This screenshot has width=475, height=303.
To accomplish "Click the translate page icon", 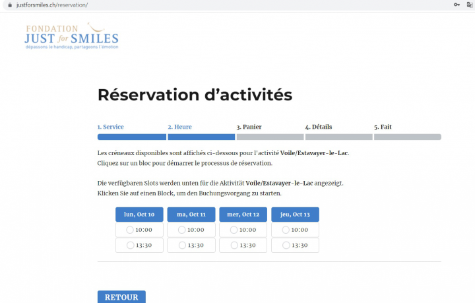I will (x=470, y=5).
